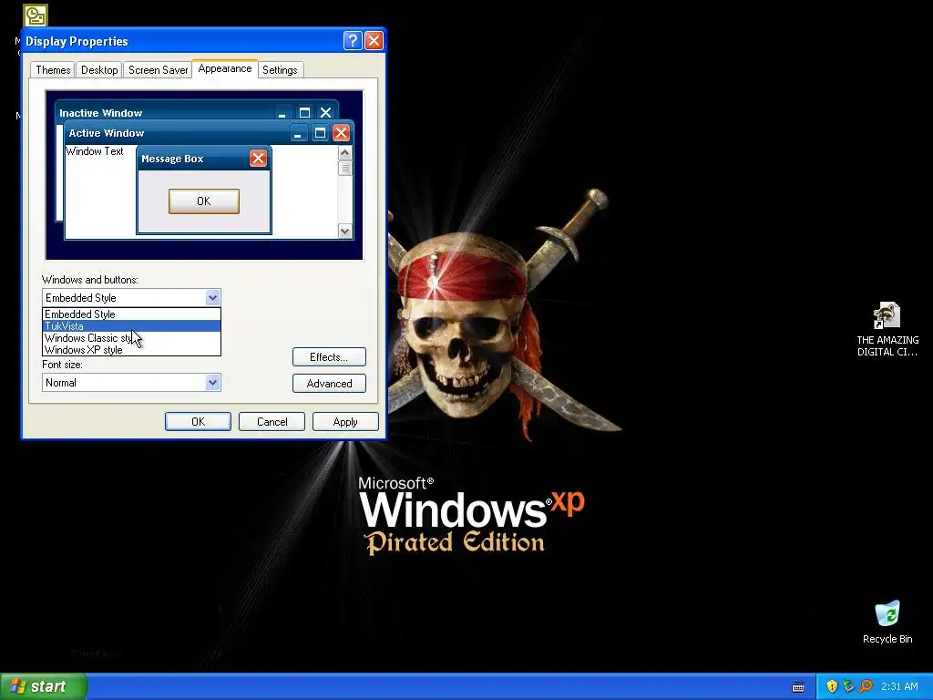
Task: Select the Recycle Bin desktop icon
Action: coord(887,622)
